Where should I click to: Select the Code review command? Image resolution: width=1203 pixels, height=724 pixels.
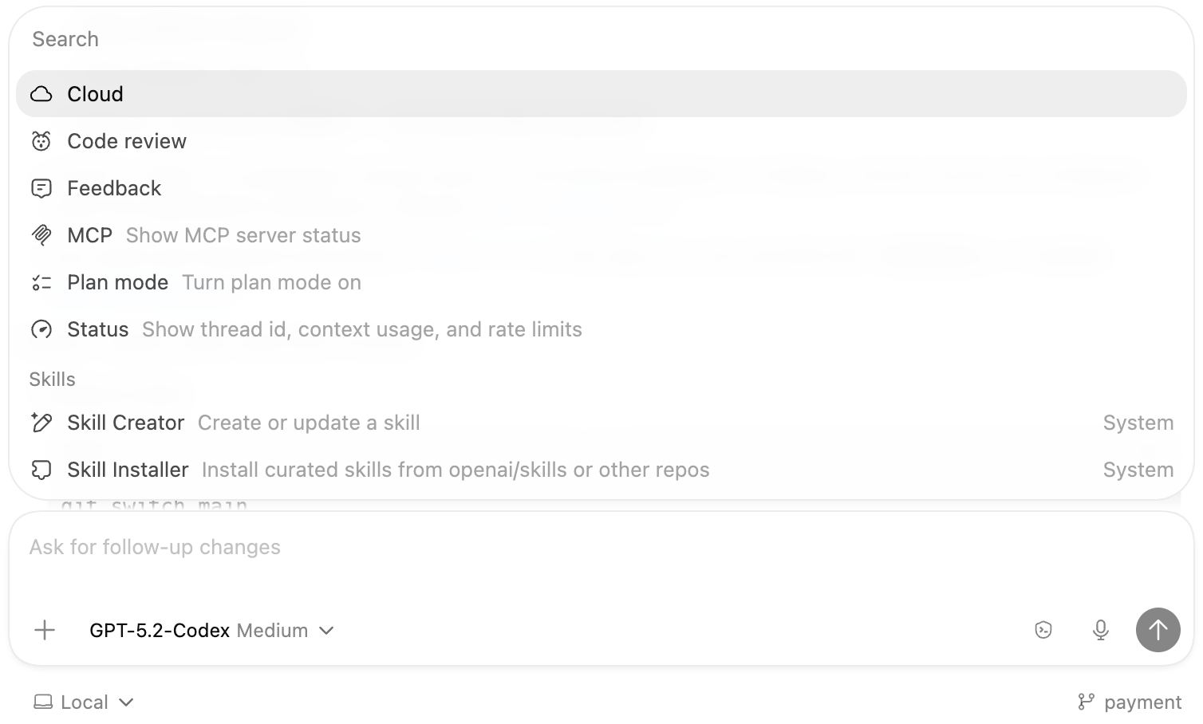coord(127,140)
